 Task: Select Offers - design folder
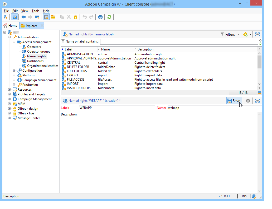tap(28, 109)
